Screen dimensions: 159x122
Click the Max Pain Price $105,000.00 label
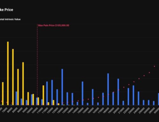pos(54,25)
